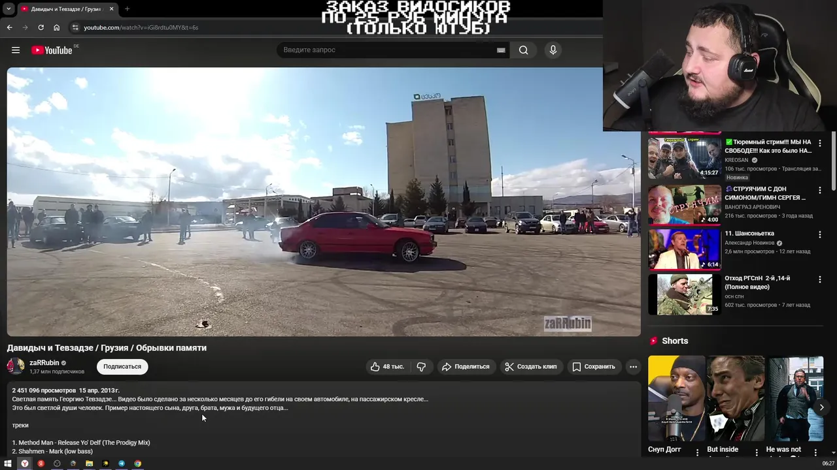Start voice search with the microphone icon

553,50
